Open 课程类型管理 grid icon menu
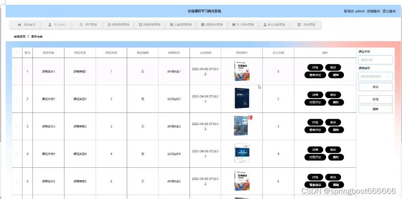The height and width of the screenshot is (199, 402). pos(140,24)
